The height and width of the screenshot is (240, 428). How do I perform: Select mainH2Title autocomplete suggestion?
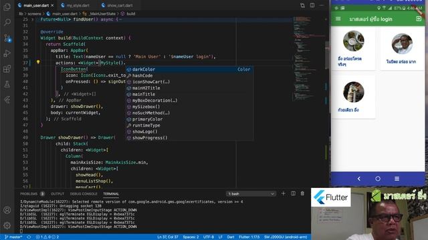pyautogui.click(x=189, y=88)
